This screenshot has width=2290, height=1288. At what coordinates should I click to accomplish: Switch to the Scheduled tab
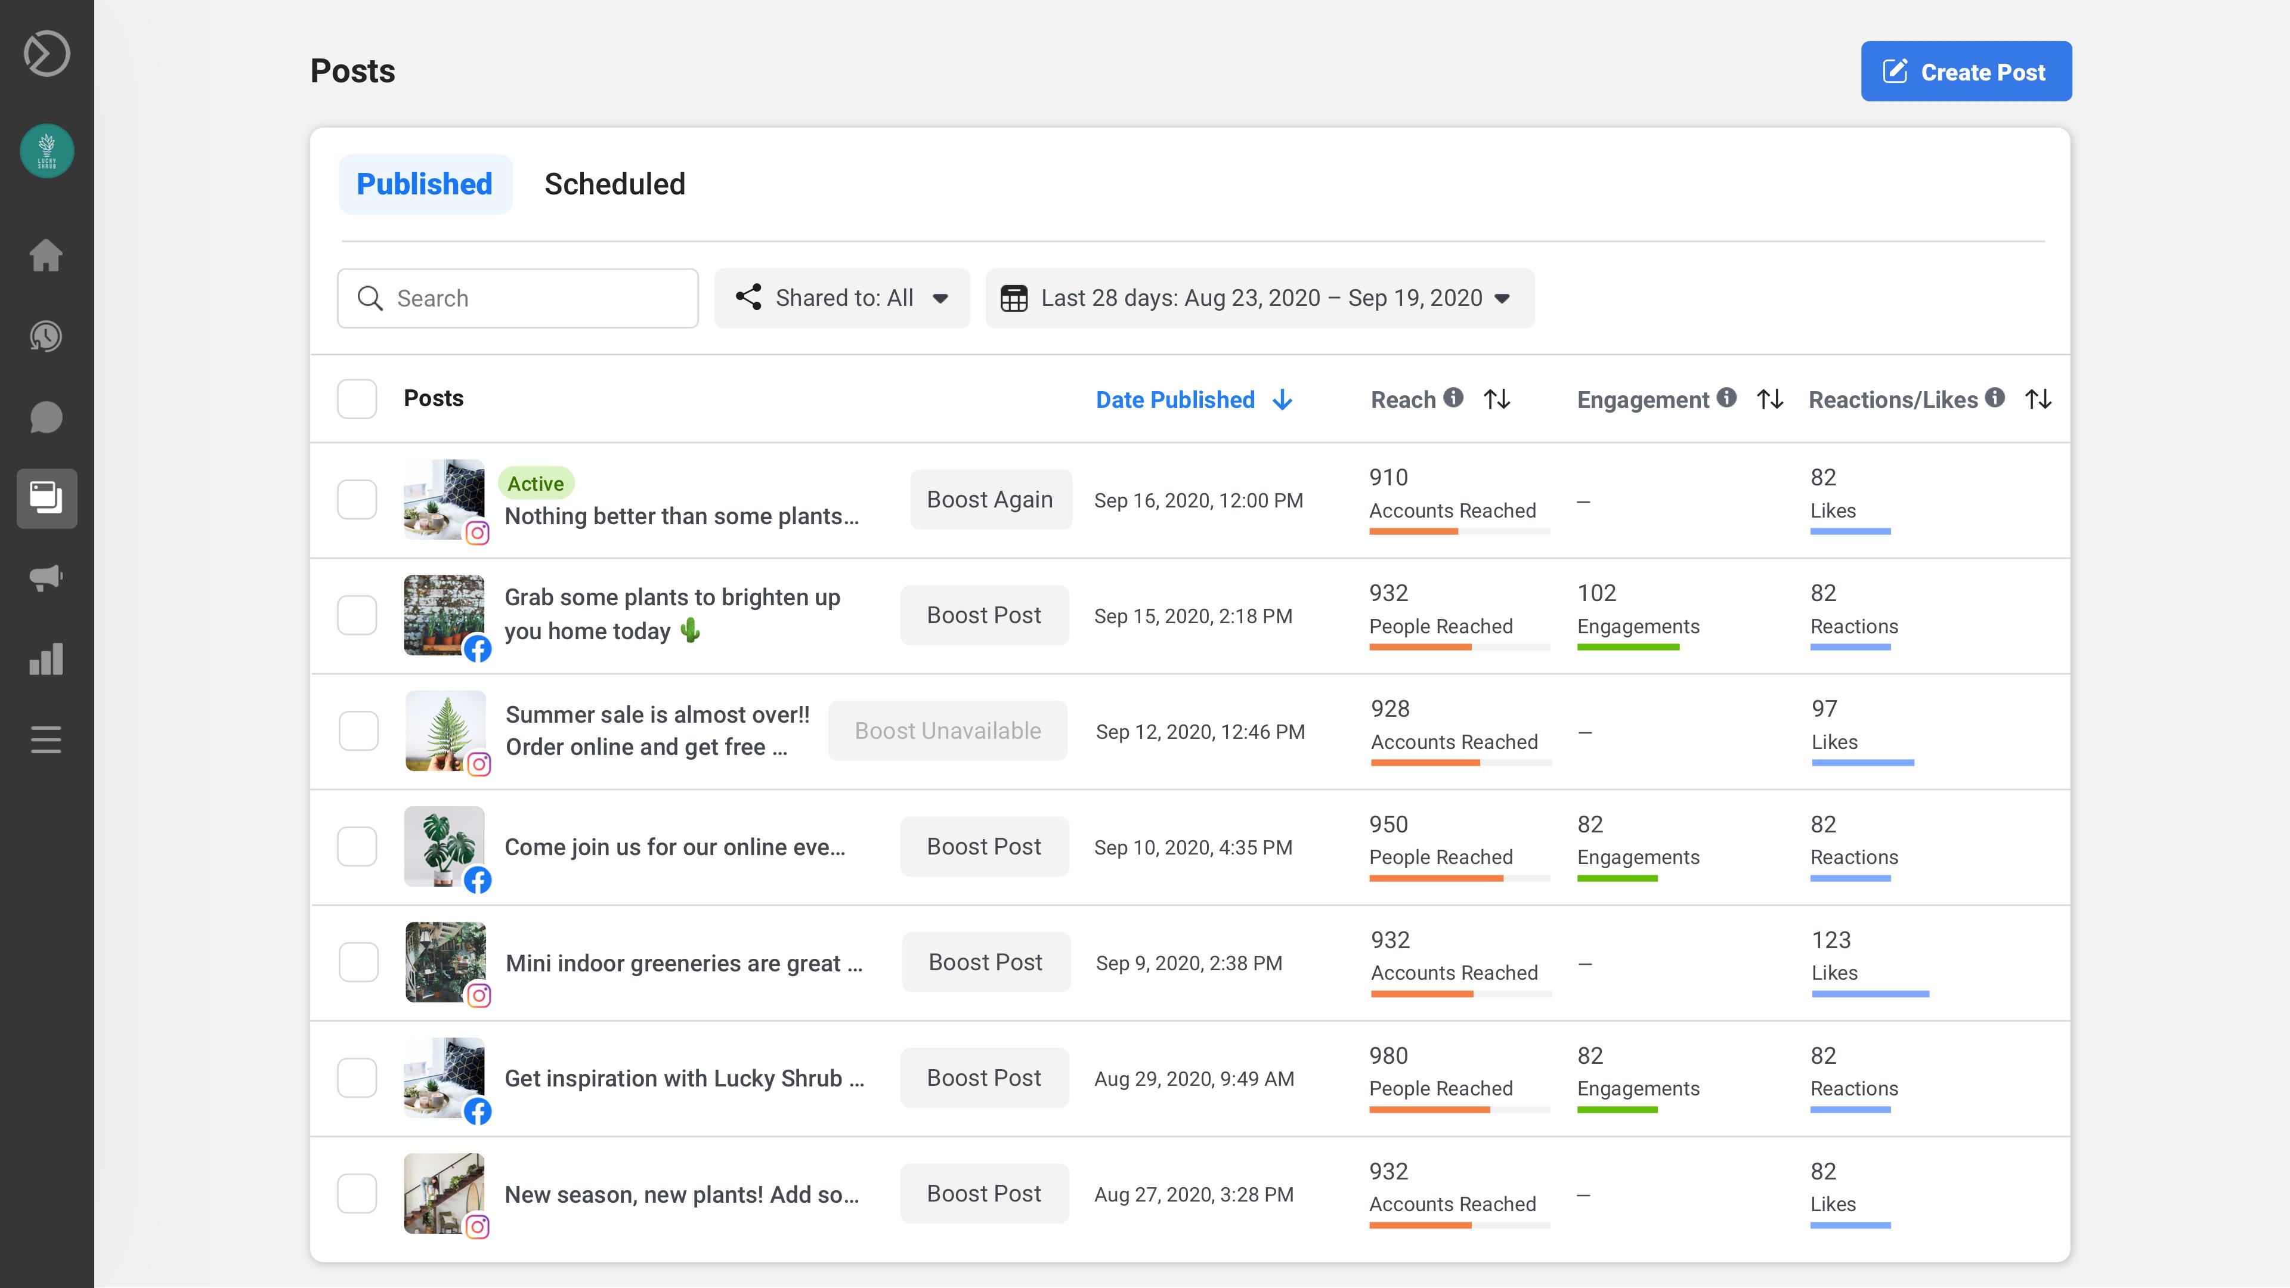pos(614,184)
